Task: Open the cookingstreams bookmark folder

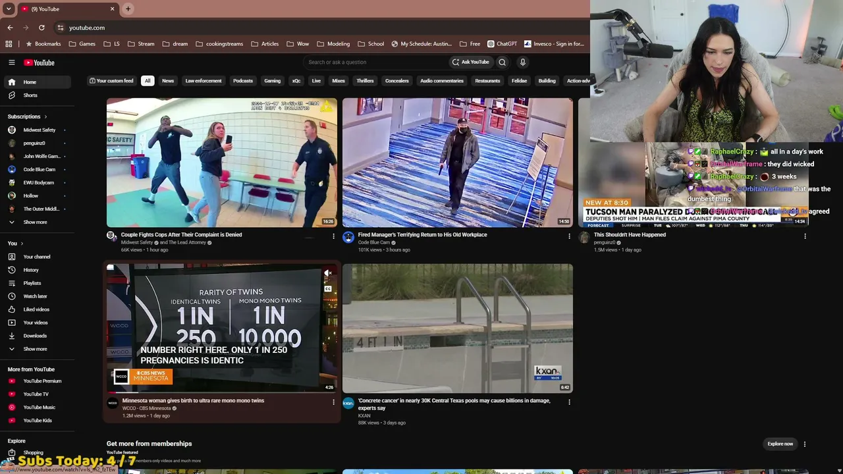Action: 220,44
